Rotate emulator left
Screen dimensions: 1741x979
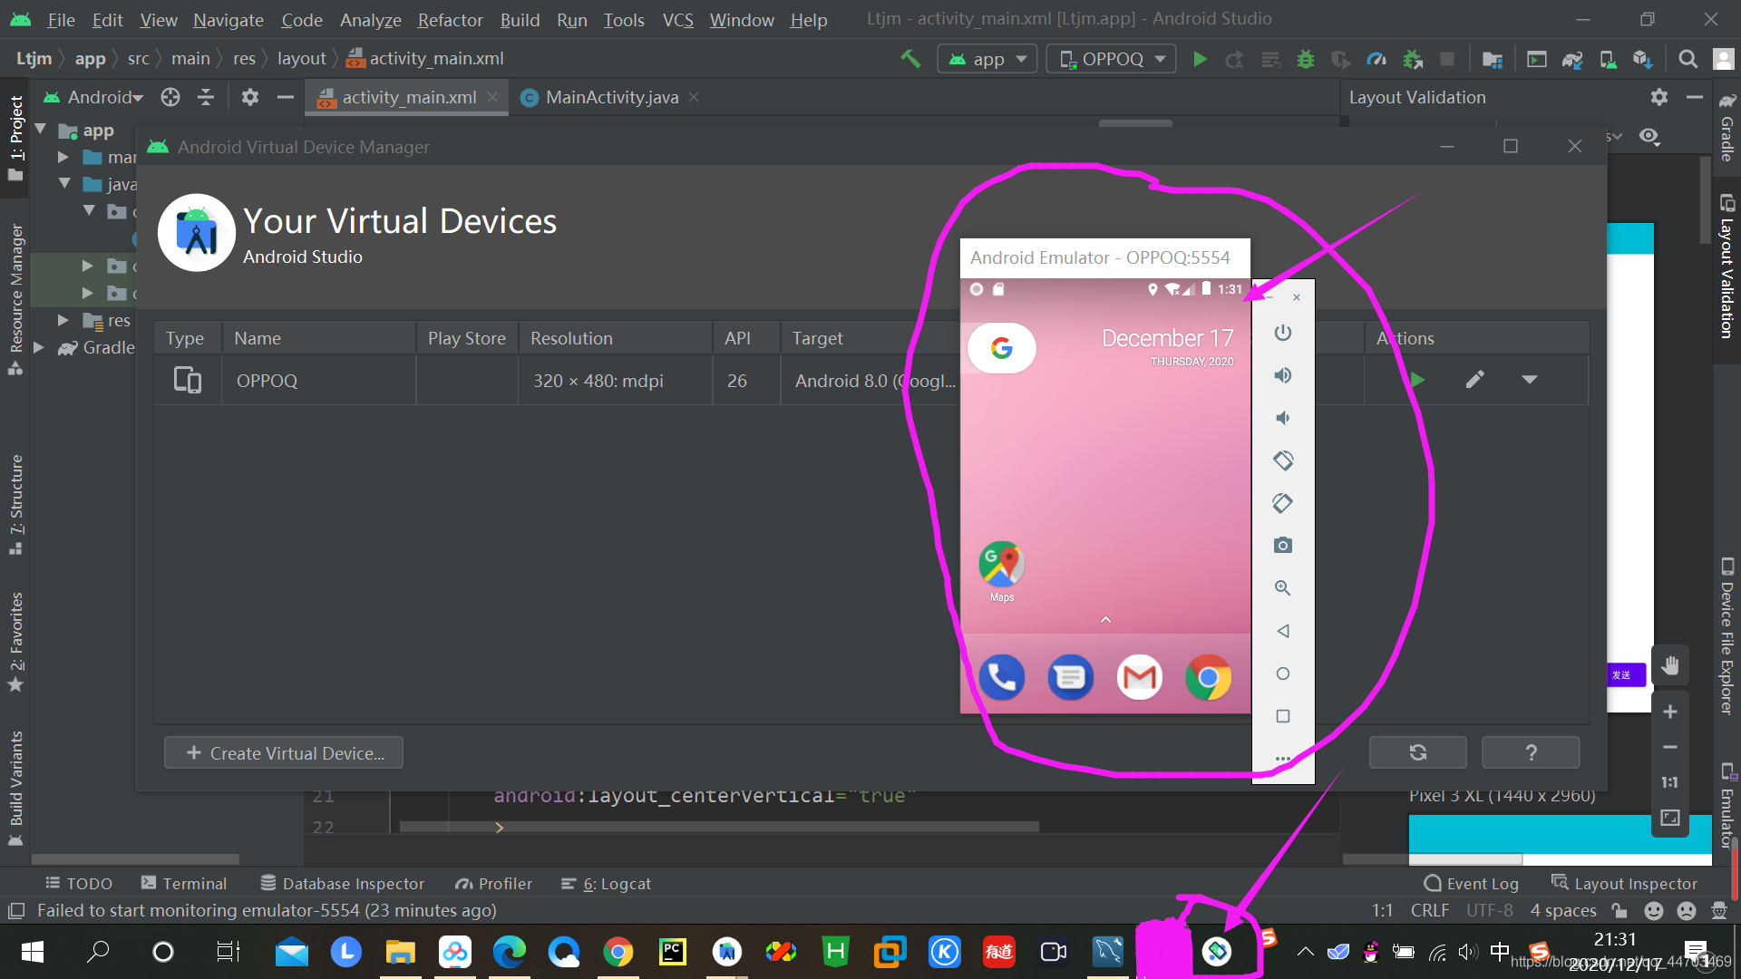[x=1282, y=460]
